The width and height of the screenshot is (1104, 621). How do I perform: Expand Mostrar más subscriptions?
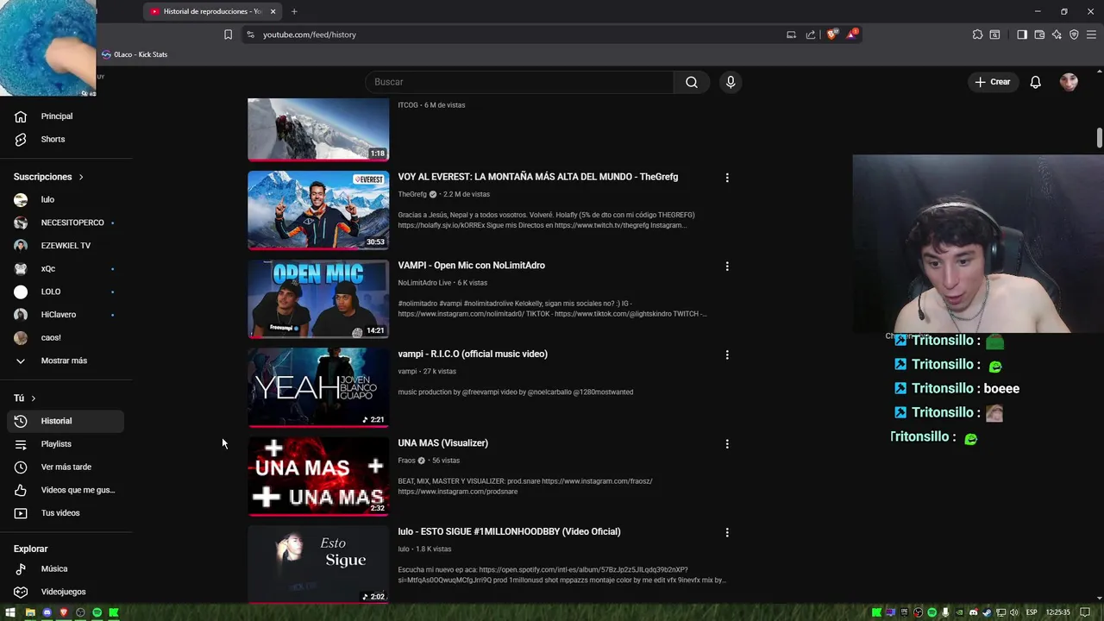tap(62, 361)
